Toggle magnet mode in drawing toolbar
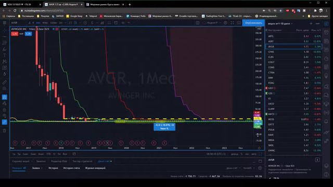Image resolution: width=333 pixels, height=187 pixels. point(5,97)
